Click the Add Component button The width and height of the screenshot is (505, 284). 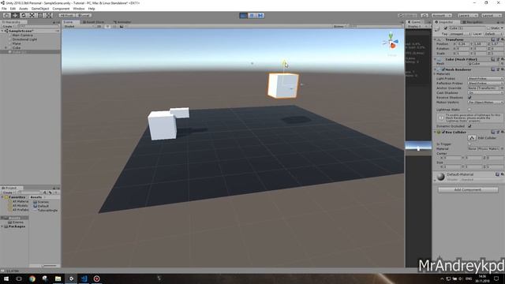(468, 190)
